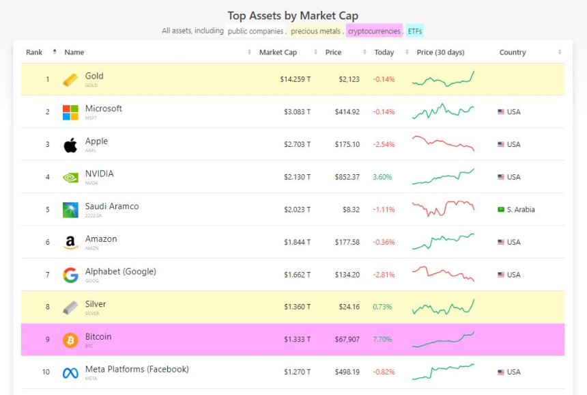Click the Google logo icon
Viewport: 587px width, 395px height.
click(70, 275)
